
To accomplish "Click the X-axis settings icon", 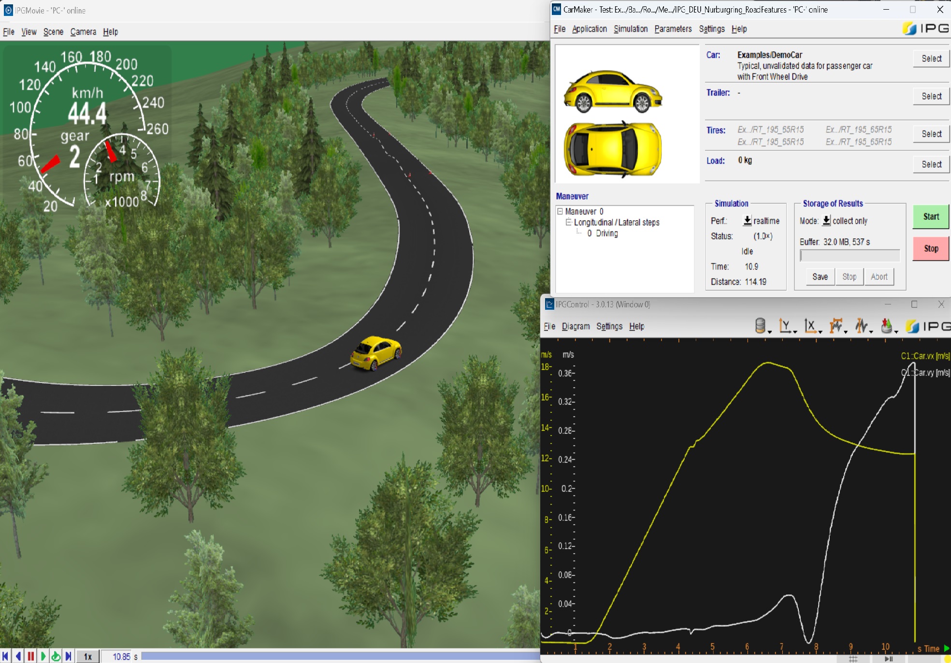I will [810, 326].
